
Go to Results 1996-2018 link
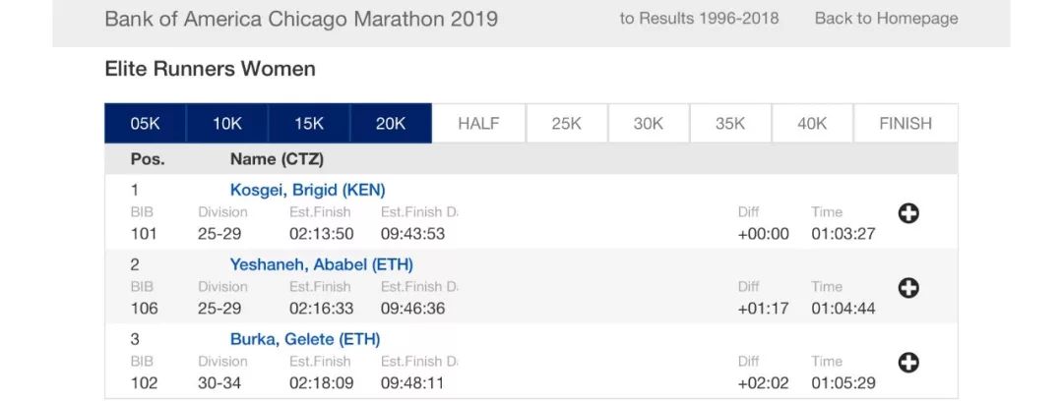699,19
